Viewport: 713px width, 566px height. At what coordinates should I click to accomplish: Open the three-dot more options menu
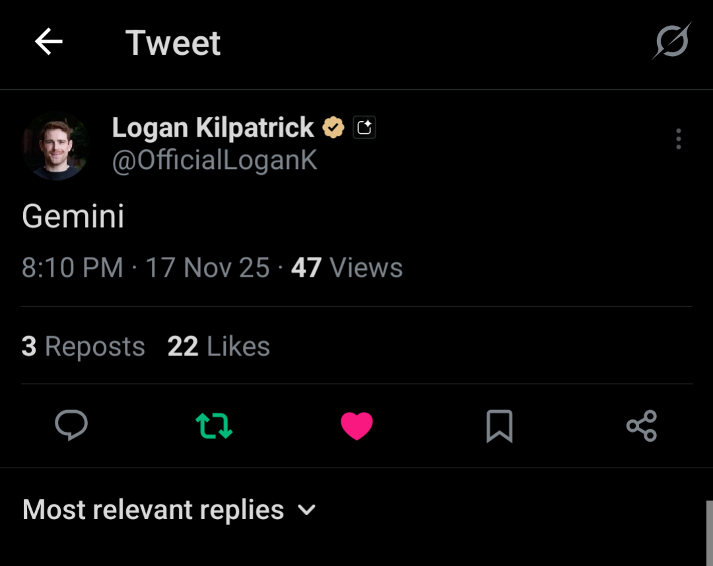(678, 139)
